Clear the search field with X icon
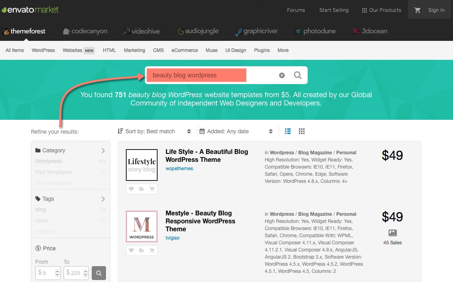 pos(281,75)
